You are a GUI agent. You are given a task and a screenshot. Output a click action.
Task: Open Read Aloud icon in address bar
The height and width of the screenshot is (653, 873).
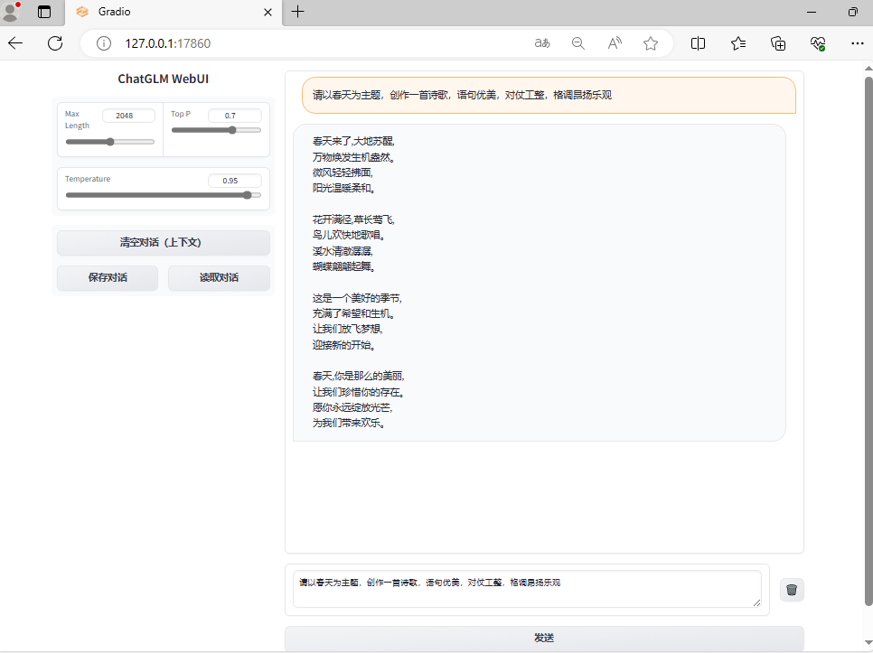(615, 43)
